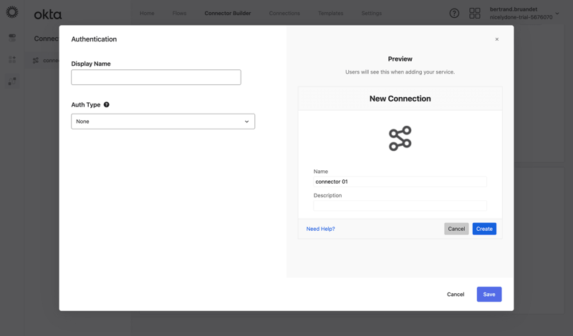Click the Create button in preview

pyautogui.click(x=484, y=229)
